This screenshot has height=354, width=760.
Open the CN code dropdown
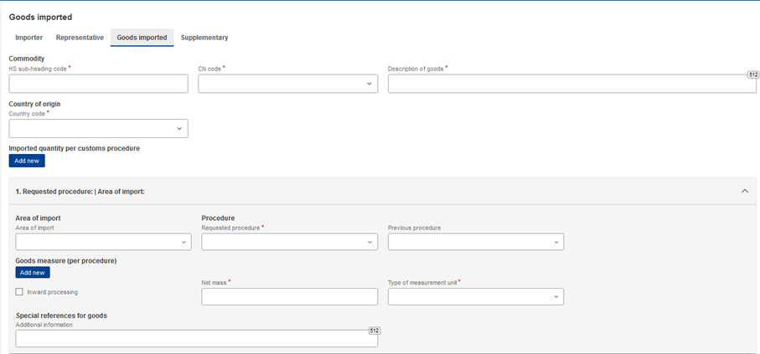pos(288,84)
